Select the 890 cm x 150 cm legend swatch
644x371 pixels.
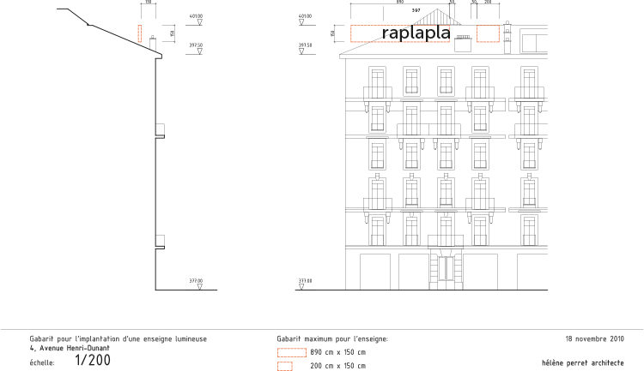(x=291, y=352)
